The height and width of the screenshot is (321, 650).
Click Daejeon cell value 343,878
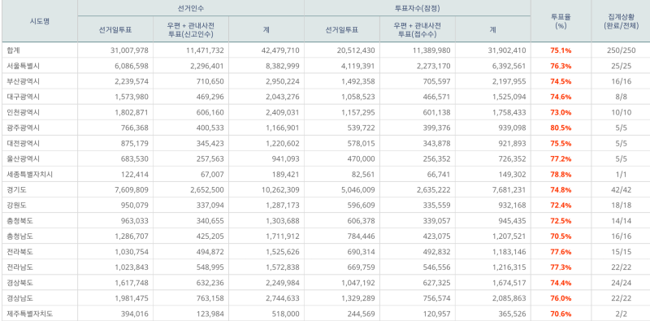coord(436,144)
